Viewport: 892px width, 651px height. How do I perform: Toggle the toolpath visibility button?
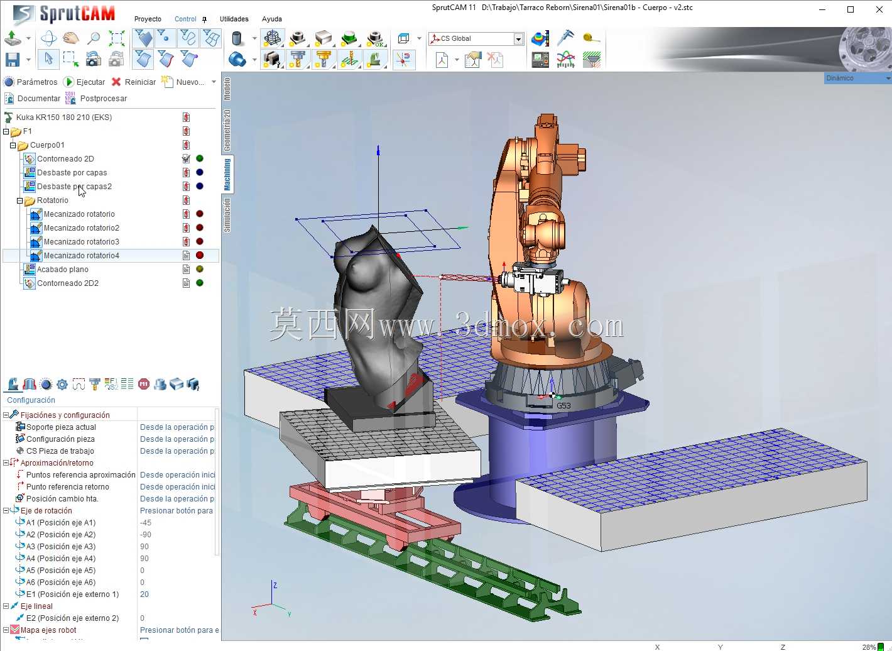(x=349, y=59)
